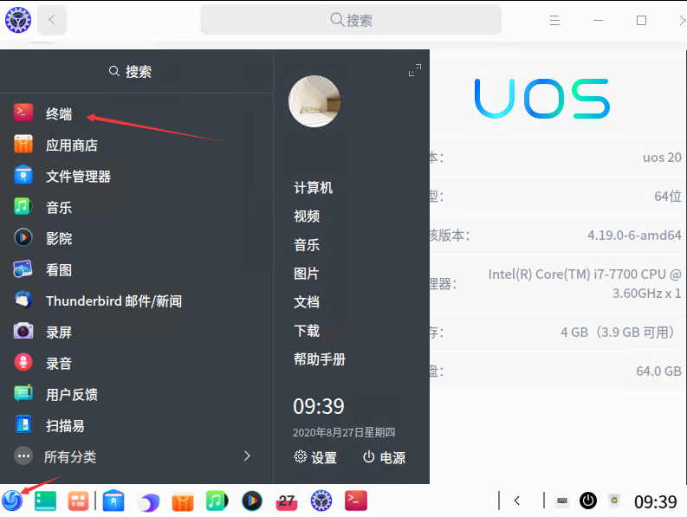The height and width of the screenshot is (517, 687).
Task: Open Computer (计算机) shortcut in launcher
Action: tap(314, 188)
